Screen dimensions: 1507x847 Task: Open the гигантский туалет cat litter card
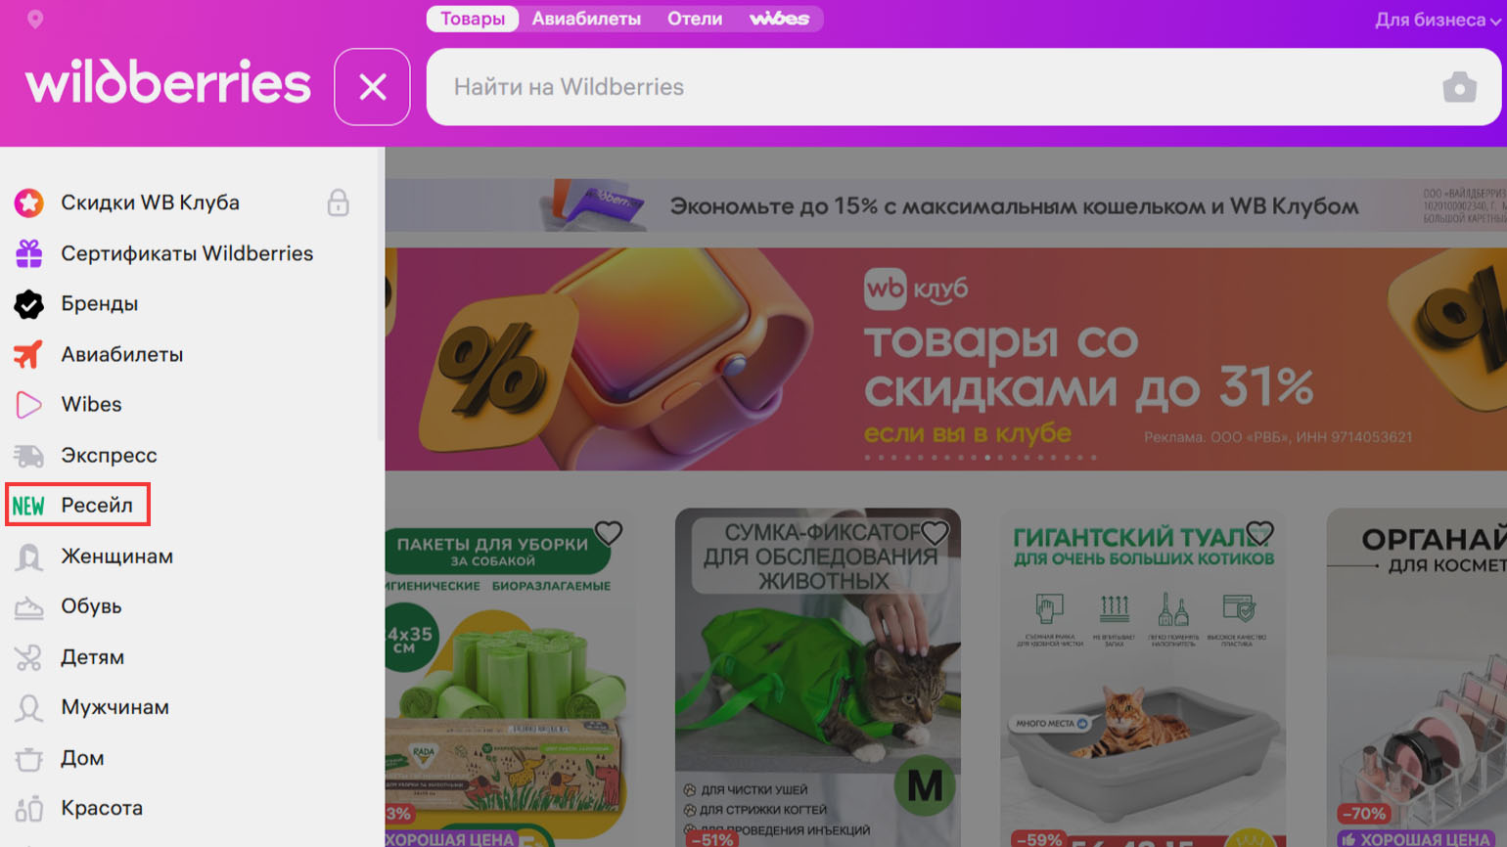tap(1143, 677)
